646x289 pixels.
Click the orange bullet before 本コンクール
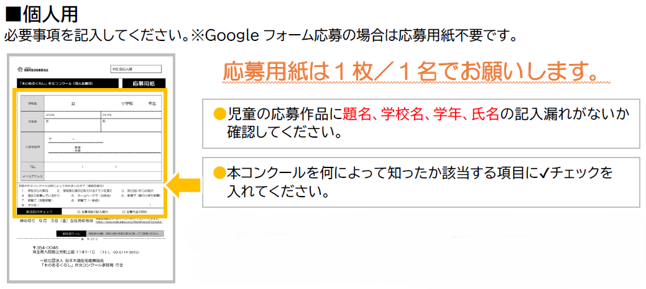point(218,171)
